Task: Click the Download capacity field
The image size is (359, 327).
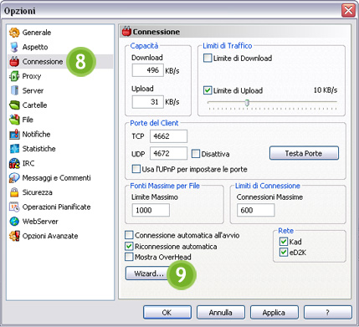Action: (148, 70)
